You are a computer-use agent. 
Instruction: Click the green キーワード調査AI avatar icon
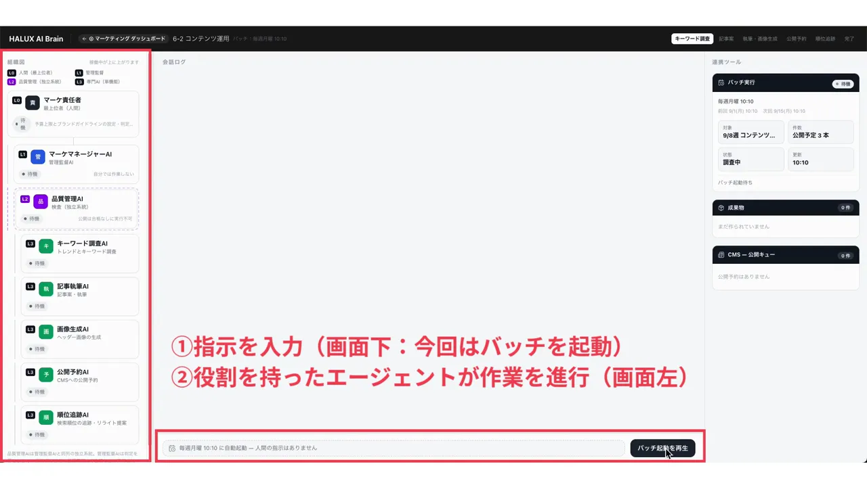(x=46, y=246)
